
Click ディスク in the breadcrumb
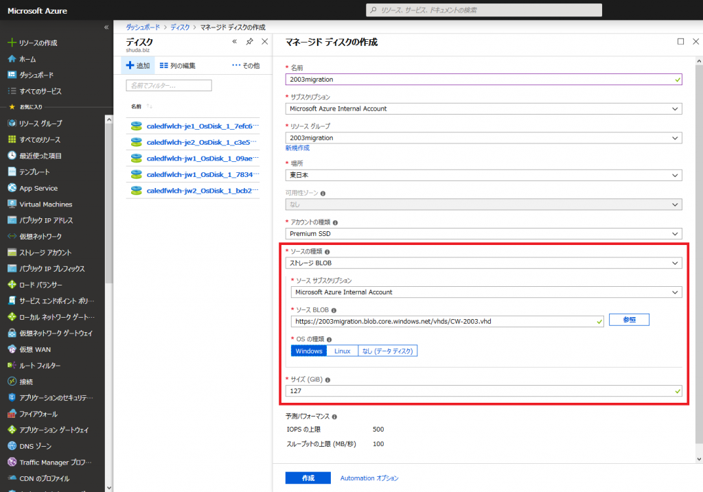180,27
